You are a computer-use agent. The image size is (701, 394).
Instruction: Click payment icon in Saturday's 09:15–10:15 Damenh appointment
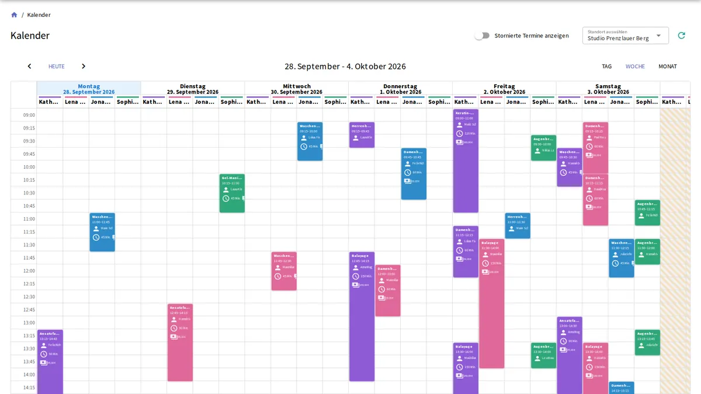point(589,155)
